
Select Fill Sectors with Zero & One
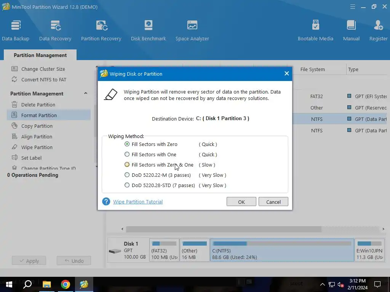(127, 165)
